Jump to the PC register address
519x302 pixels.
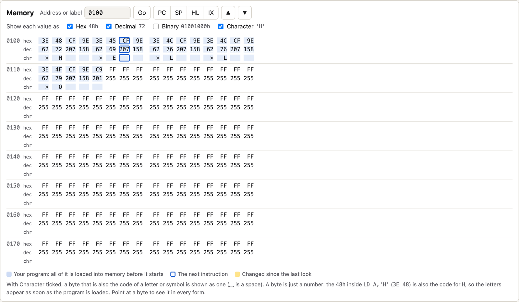coord(162,13)
